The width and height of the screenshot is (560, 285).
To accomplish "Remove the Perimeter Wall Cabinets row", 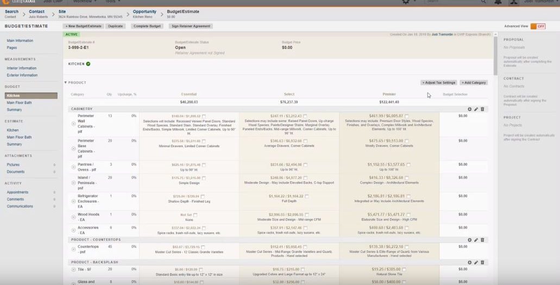I will click(x=74, y=124).
